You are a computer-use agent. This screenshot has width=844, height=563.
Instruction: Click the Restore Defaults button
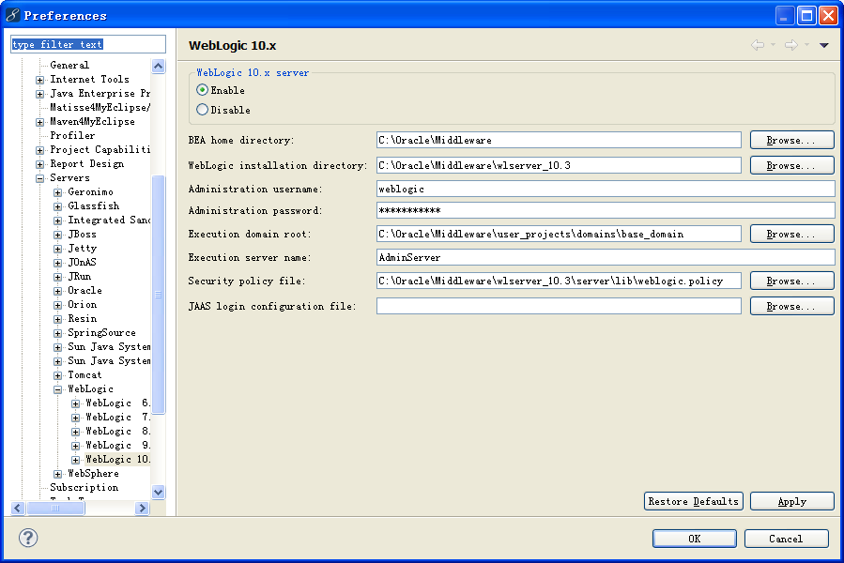tap(693, 501)
